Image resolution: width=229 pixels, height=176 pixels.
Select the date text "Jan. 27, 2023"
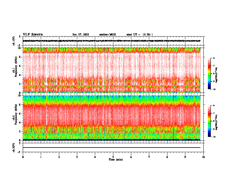(81, 35)
